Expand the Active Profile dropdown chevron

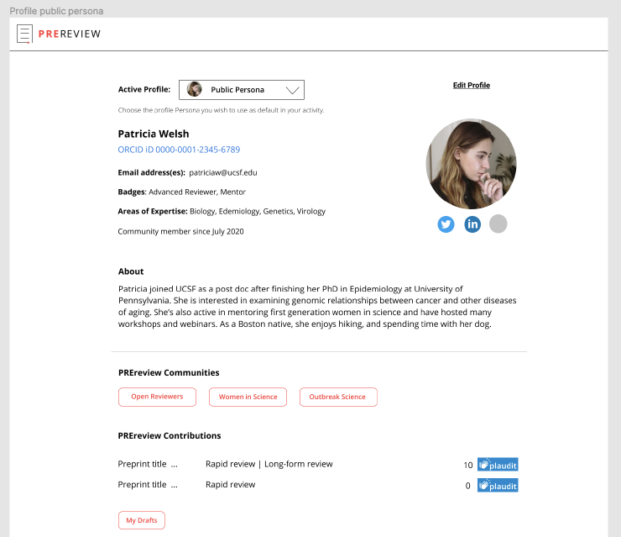click(292, 90)
